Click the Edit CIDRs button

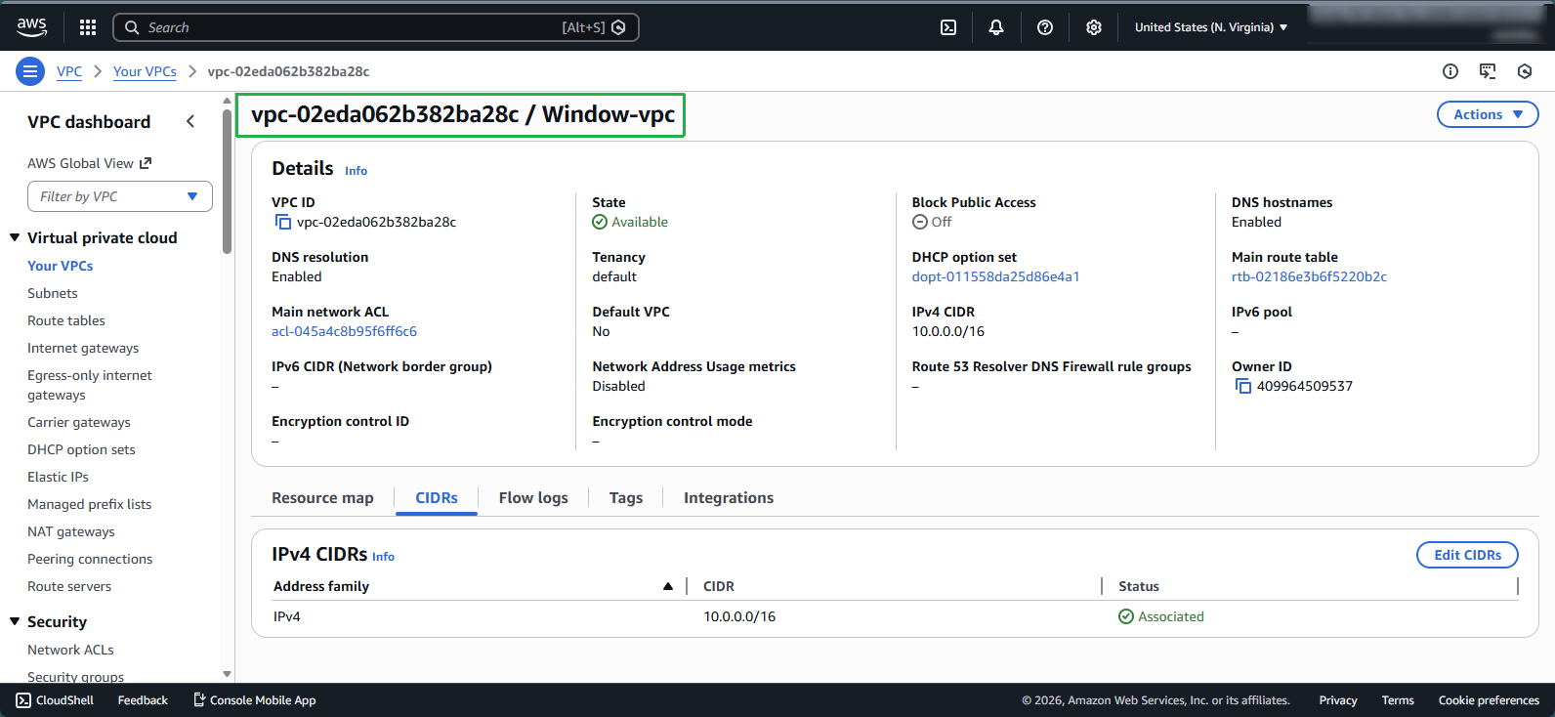coord(1467,555)
